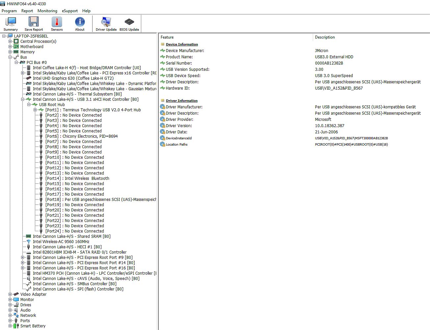
Task: Expand the Smart Battery node
Action: pyautogui.click(x=10, y=326)
